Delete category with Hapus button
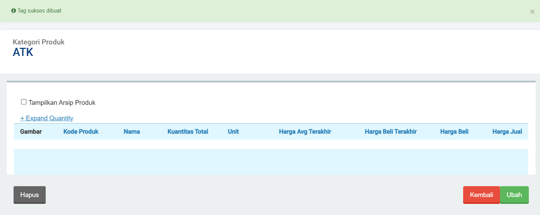The height and width of the screenshot is (215, 540). tap(29, 195)
